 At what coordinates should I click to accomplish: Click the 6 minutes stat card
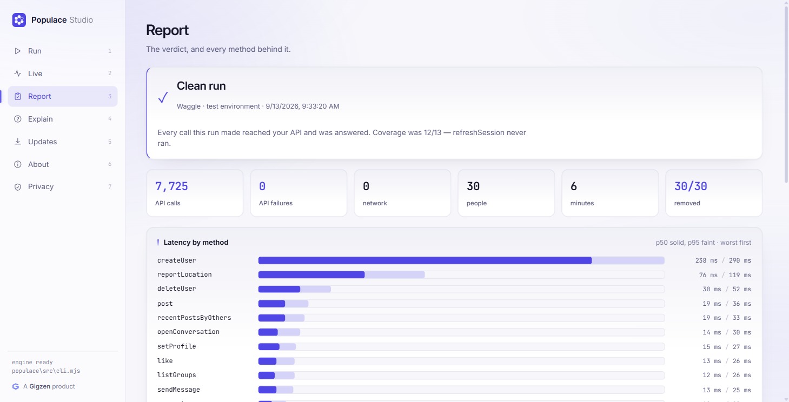(610, 193)
